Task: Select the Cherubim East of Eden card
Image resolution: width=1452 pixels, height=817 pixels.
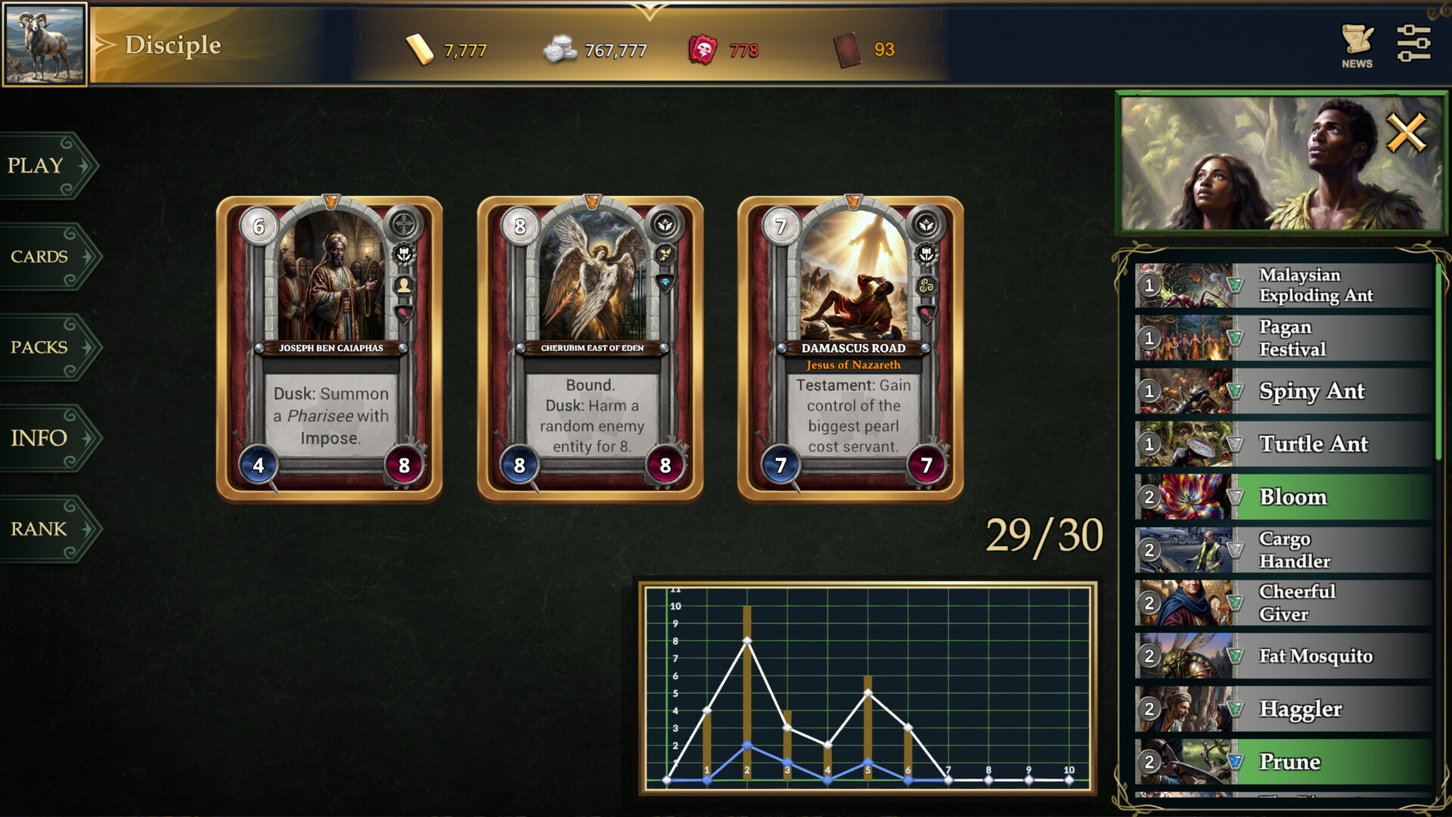Action: click(591, 349)
